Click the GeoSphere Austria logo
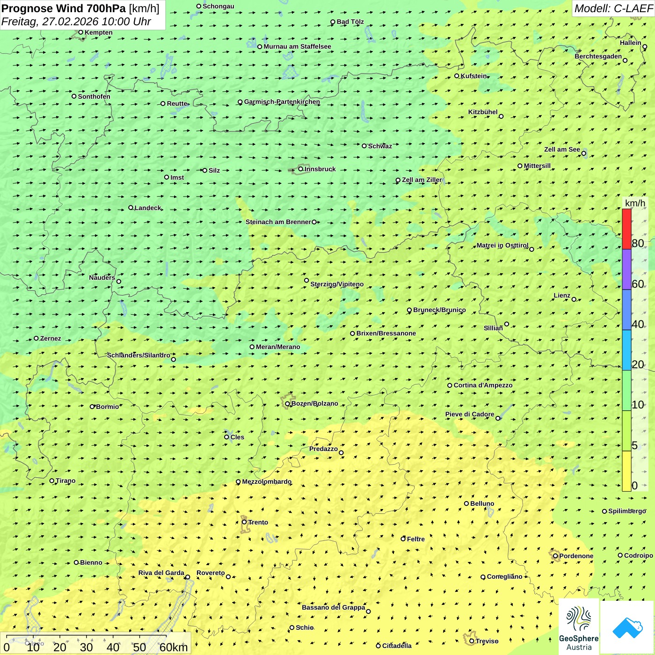The width and height of the screenshot is (655, 655). tap(579, 626)
